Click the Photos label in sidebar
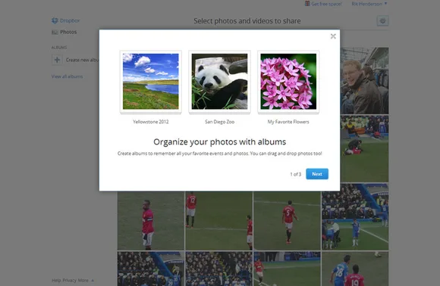This screenshot has width=440, height=286. click(x=68, y=32)
